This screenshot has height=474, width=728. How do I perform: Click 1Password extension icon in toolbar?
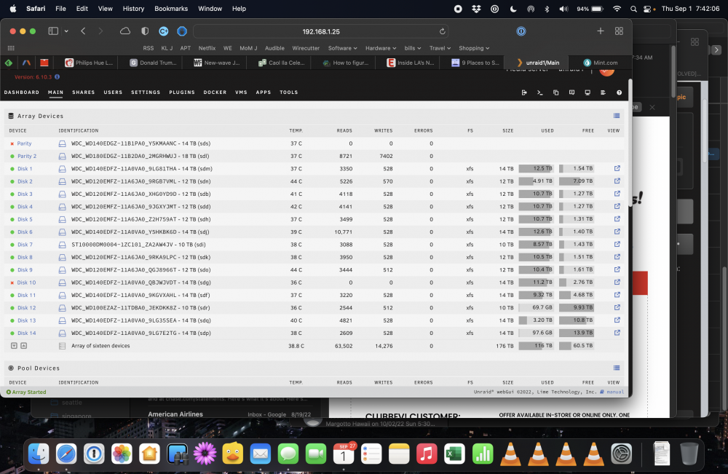point(521,31)
